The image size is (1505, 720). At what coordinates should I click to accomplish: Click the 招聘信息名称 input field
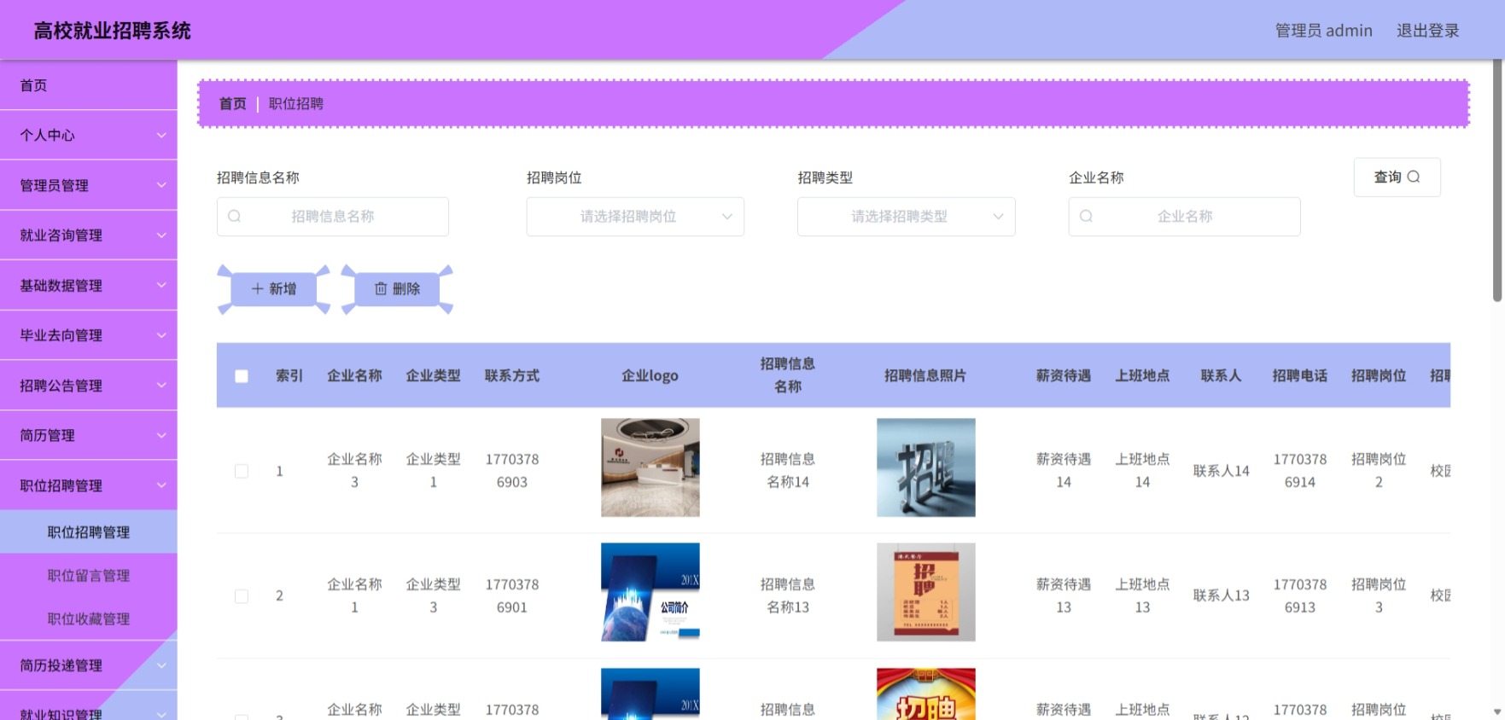(x=333, y=217)
